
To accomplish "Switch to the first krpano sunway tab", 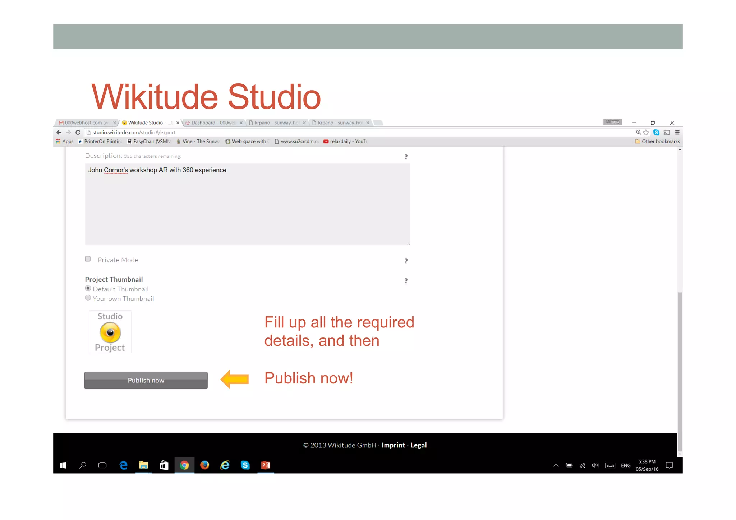I will (277, 123).
